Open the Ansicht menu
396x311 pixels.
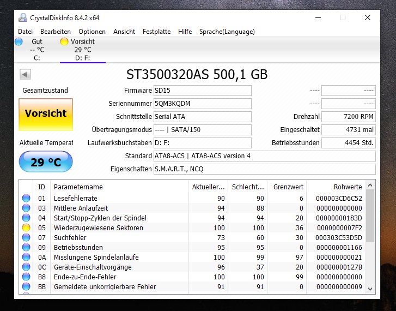[124, 32]
